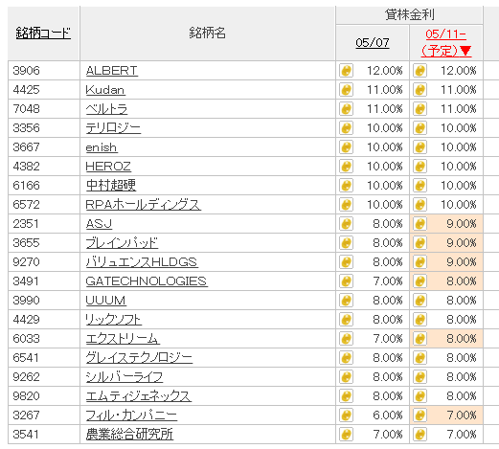
Task: Click HEROZ's 05/07 gold coin icon
Action: 346,167
